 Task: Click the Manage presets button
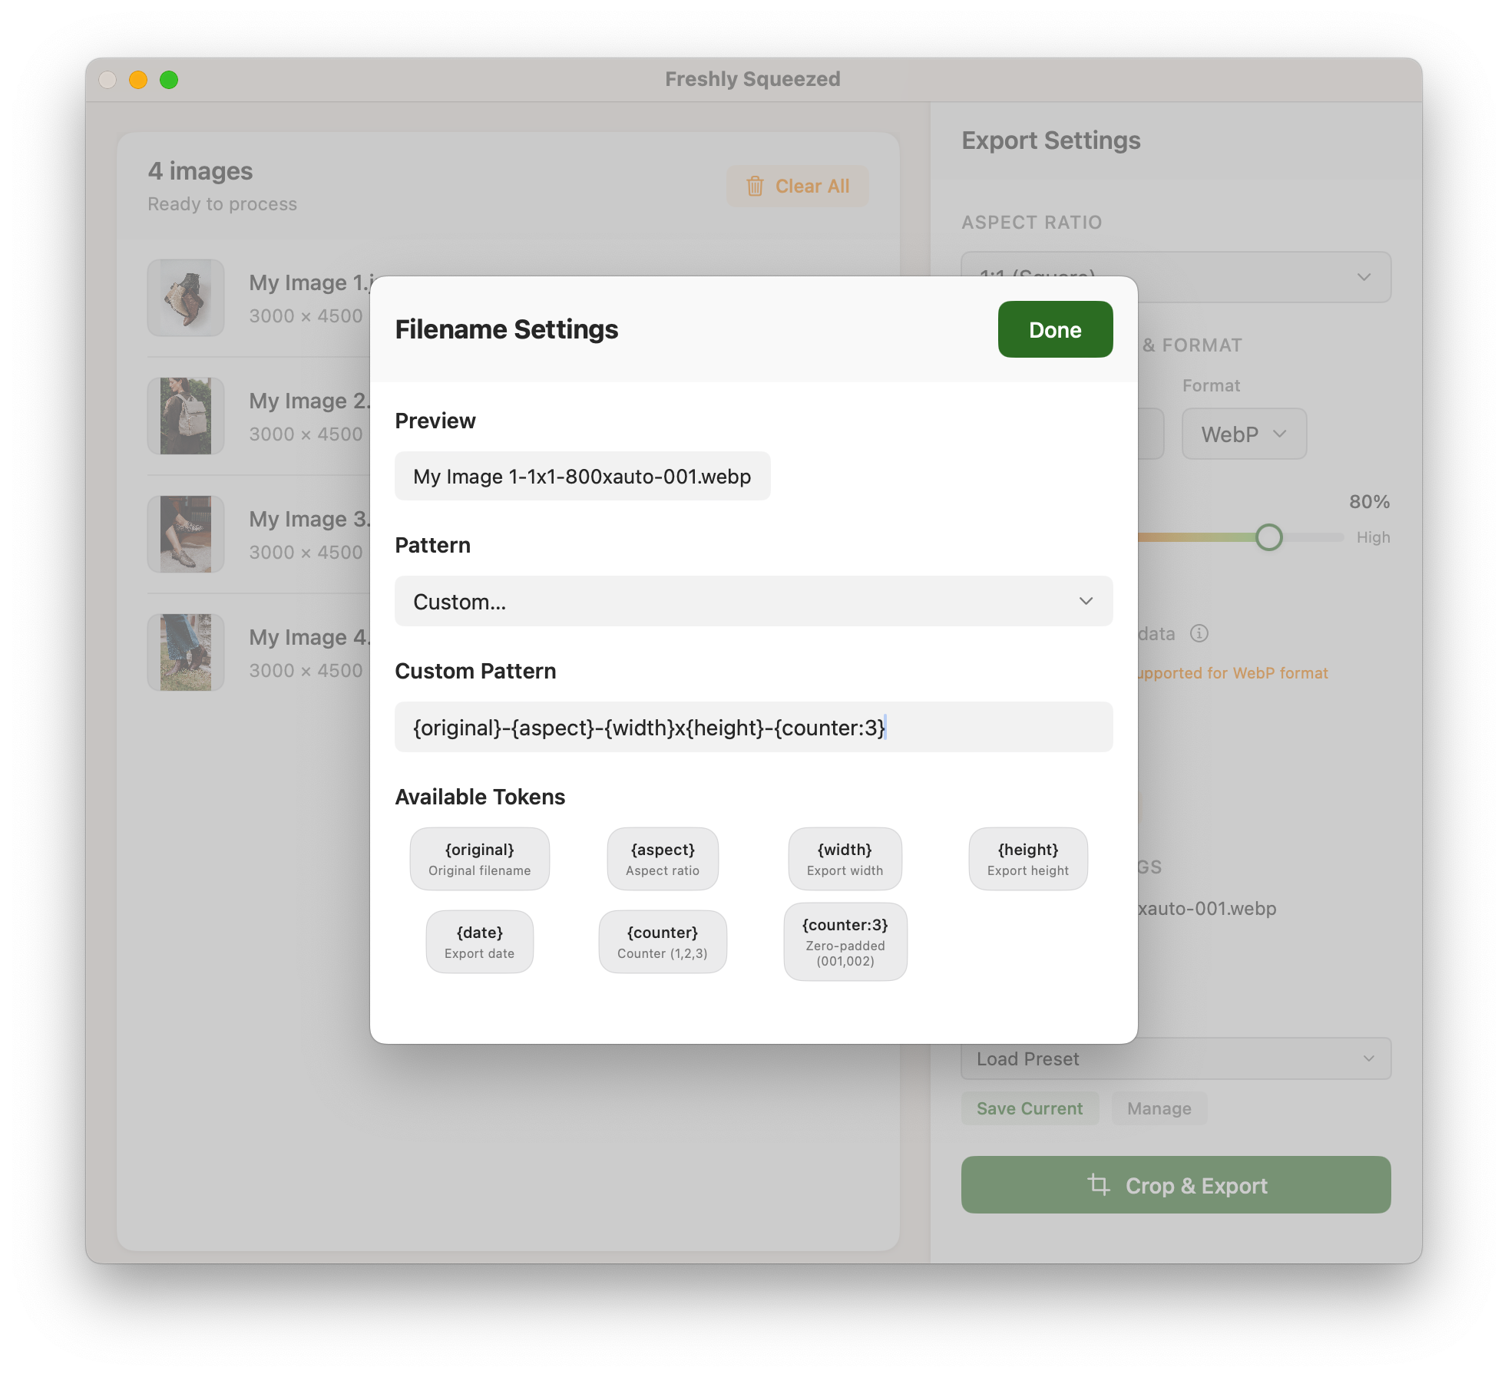tap(1159, 1108)
